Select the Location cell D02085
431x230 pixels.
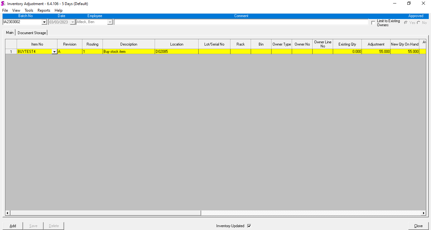coord(176,52)
